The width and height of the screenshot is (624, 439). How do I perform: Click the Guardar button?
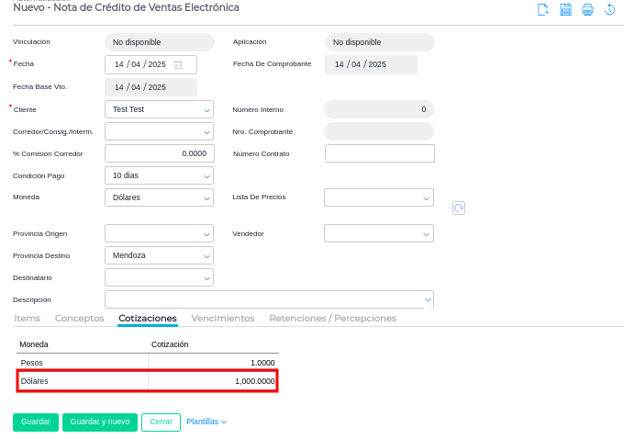[36, 422]
